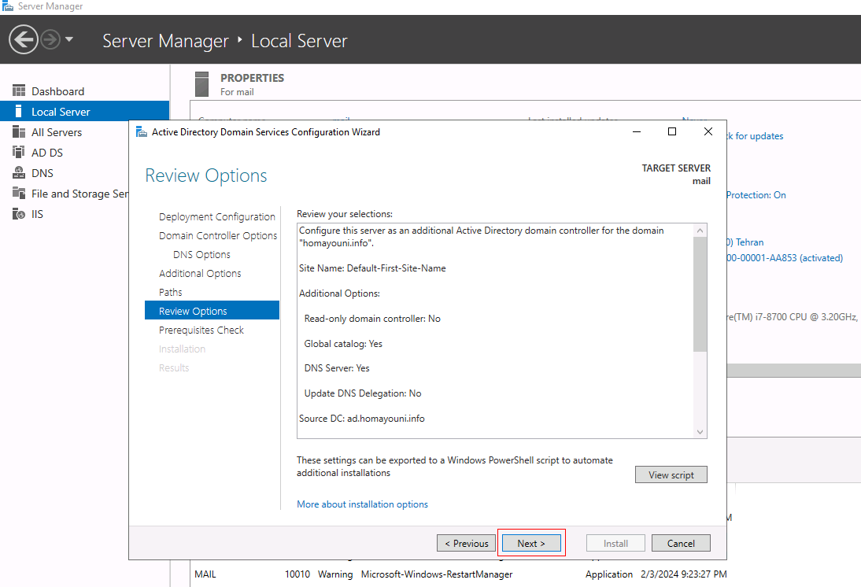861x587 pixels.
Task: Click the review selections scrollbar thumb
Action: [700, 294]
